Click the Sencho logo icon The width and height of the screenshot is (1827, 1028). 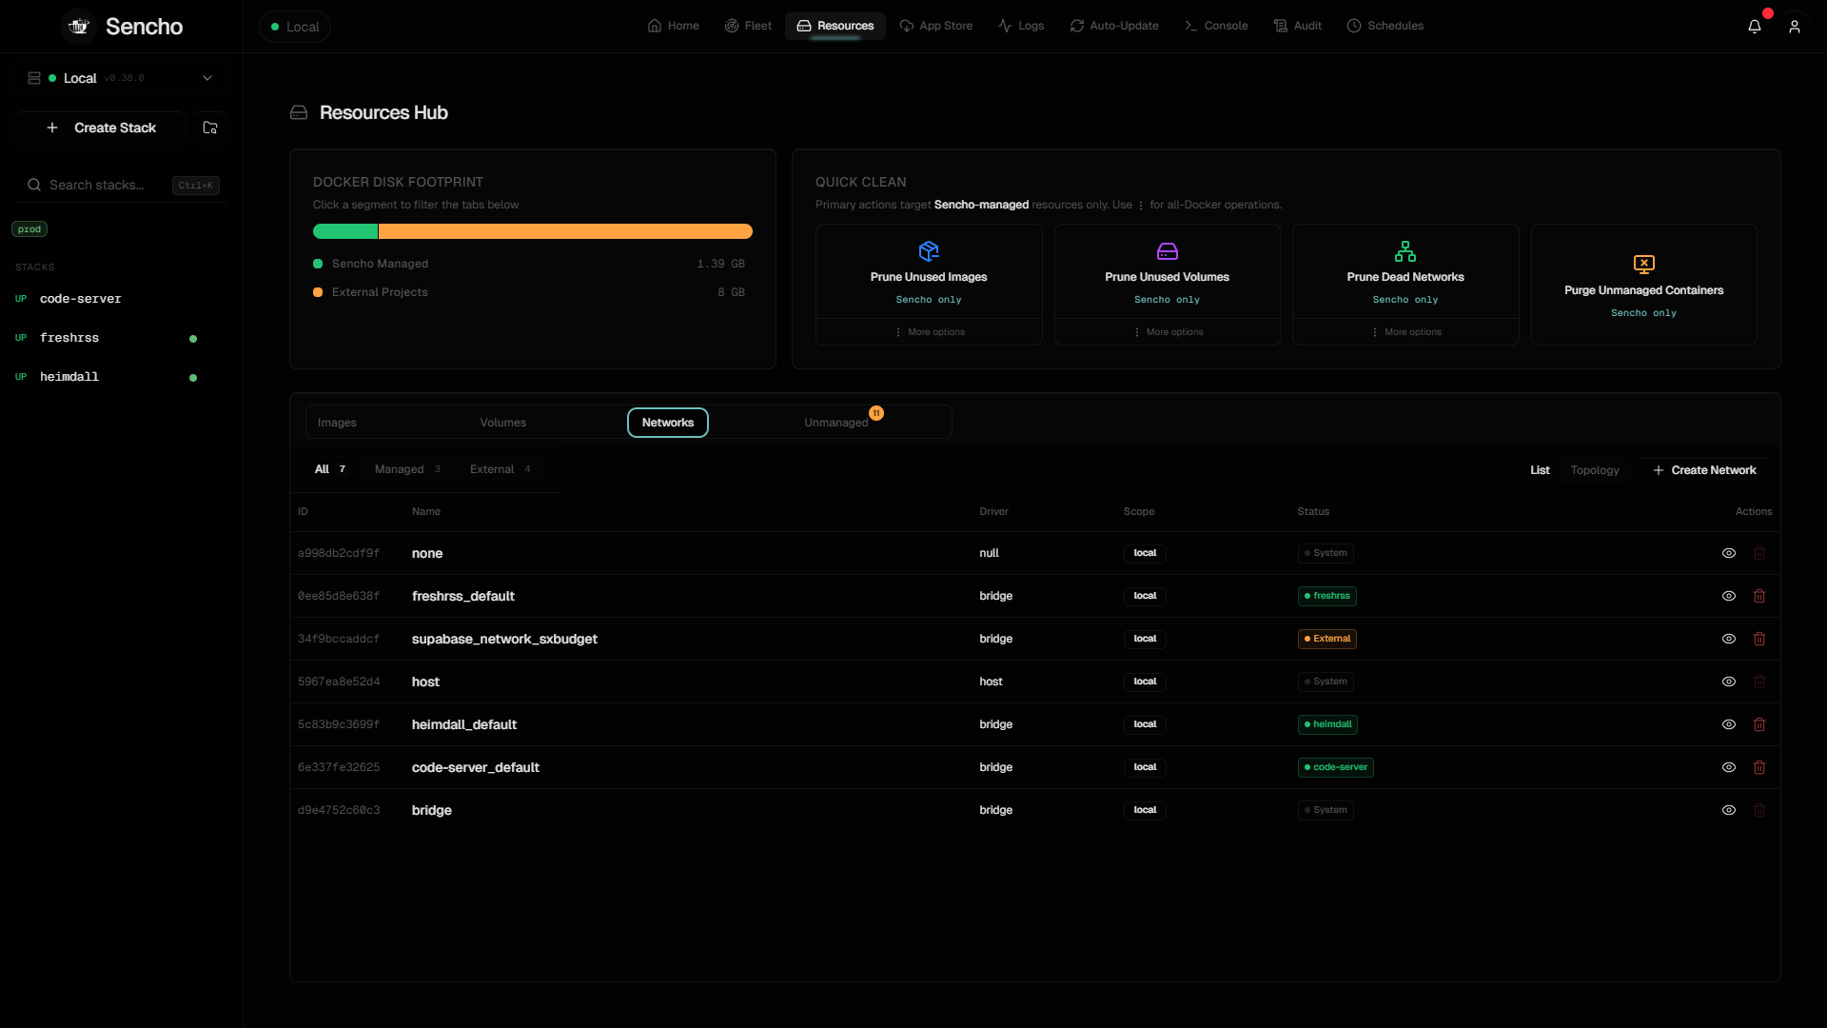(x=79, y=27)
